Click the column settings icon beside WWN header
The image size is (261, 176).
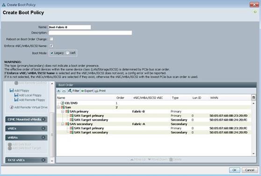[x=254, y=98]
